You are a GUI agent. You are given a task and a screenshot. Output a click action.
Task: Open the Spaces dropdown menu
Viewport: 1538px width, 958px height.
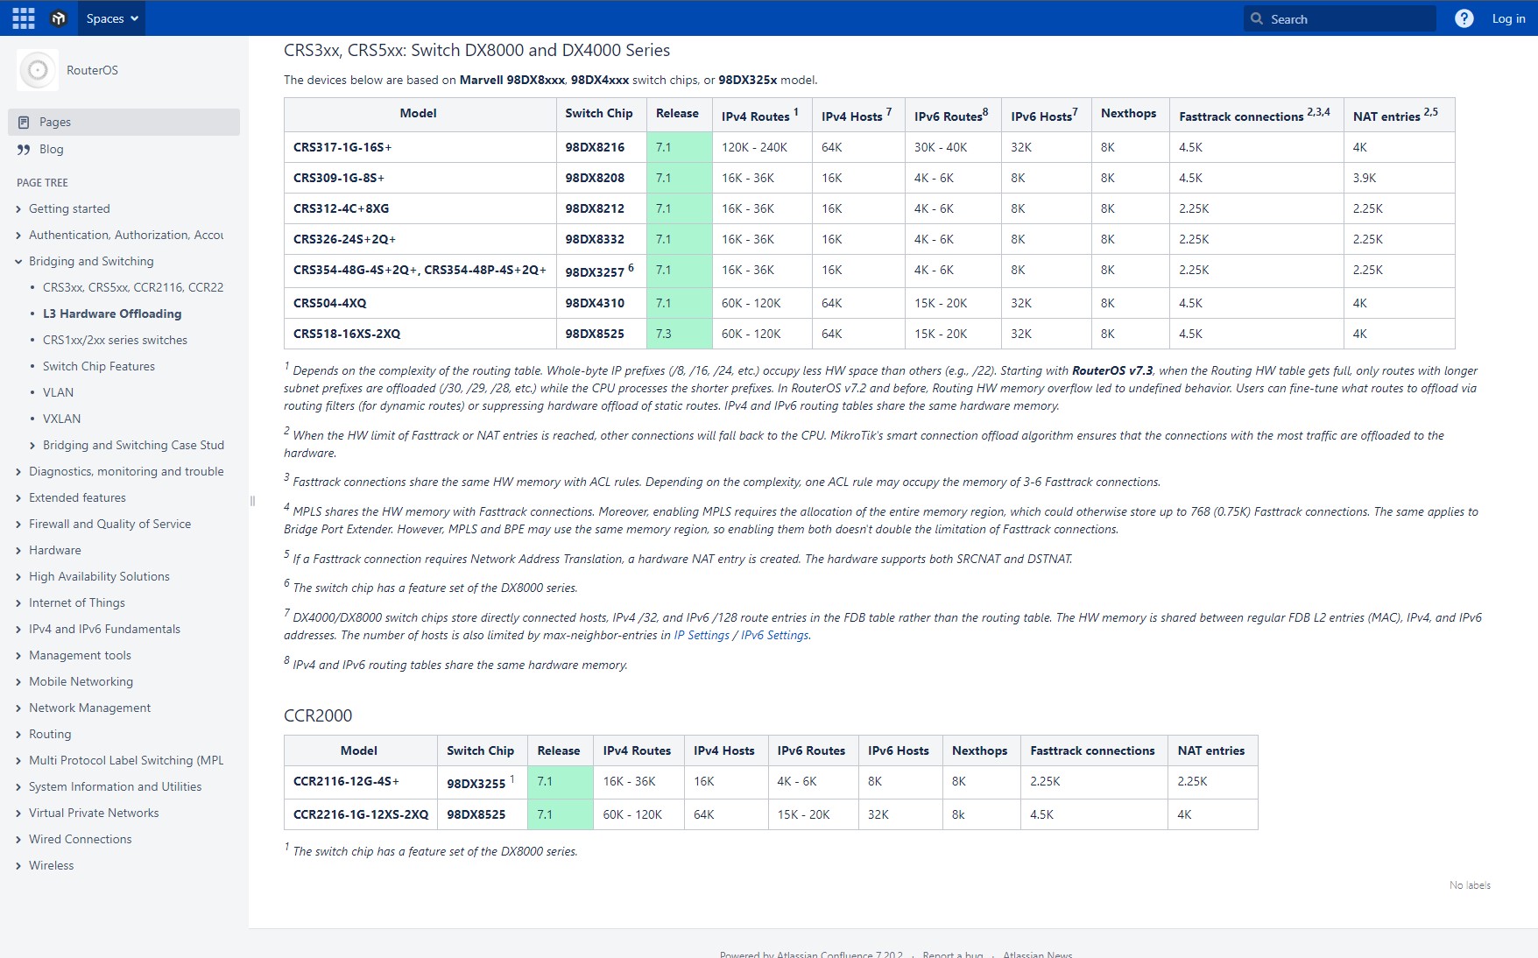point(112,18)
